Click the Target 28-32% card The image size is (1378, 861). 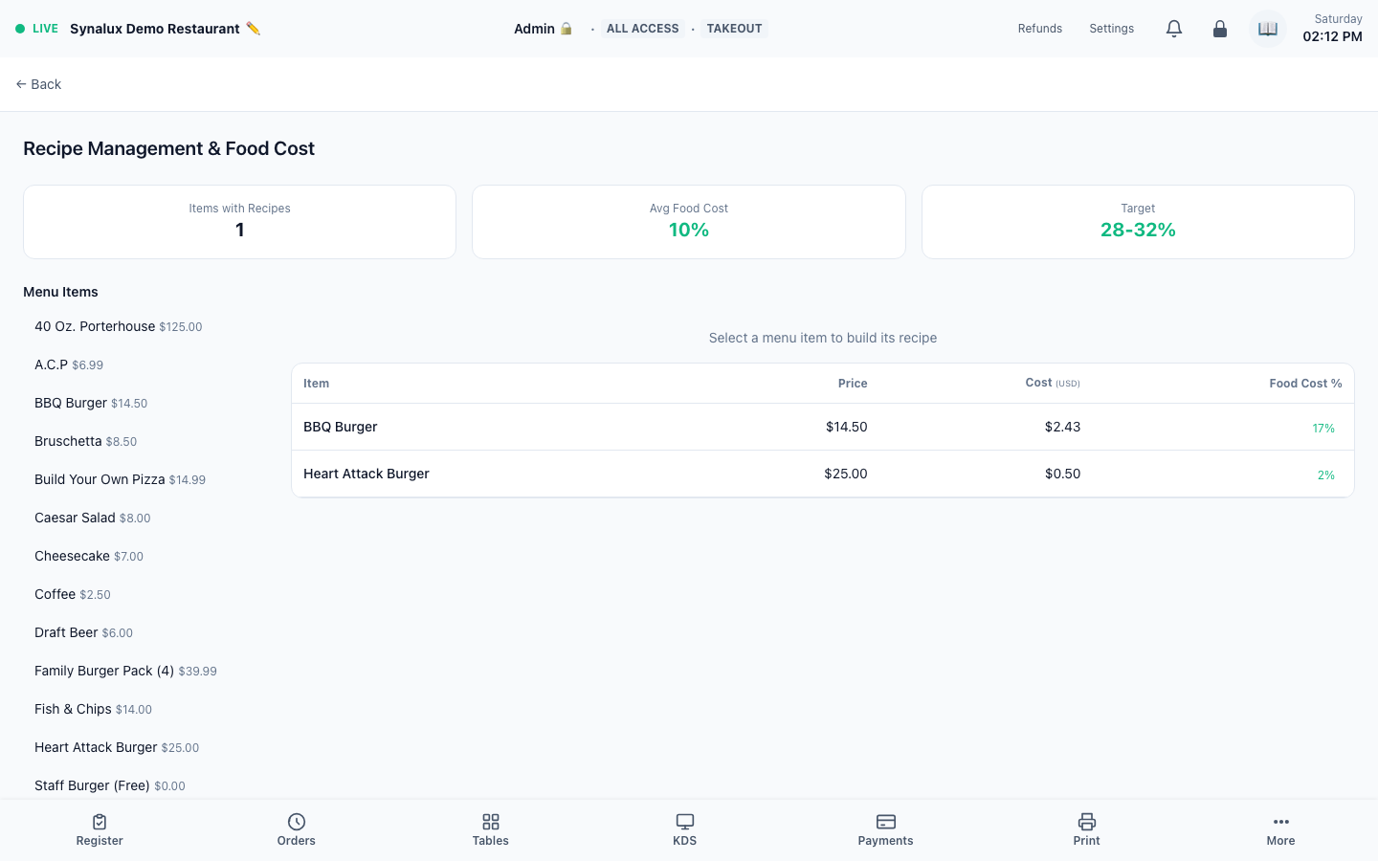coord(1138,222)
